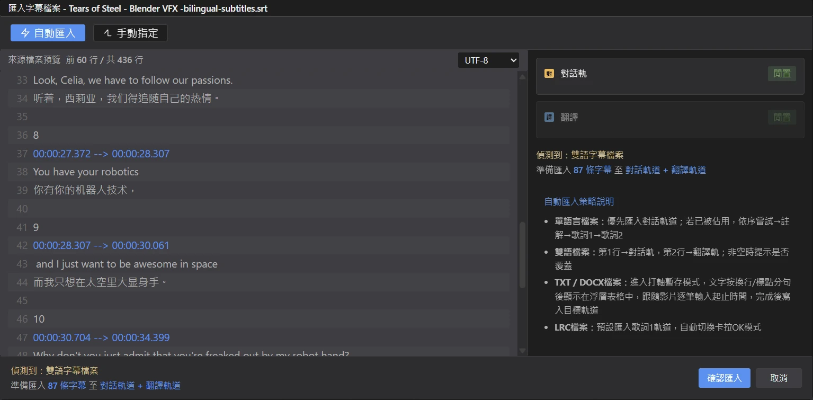This screenshot has width=813, height=400.
Task: Click the preview scrollbar down arrow
Action: tap(523, 351)
